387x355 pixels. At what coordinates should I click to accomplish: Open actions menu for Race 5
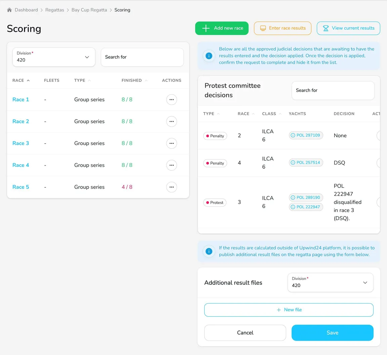[x=172, y=187]
